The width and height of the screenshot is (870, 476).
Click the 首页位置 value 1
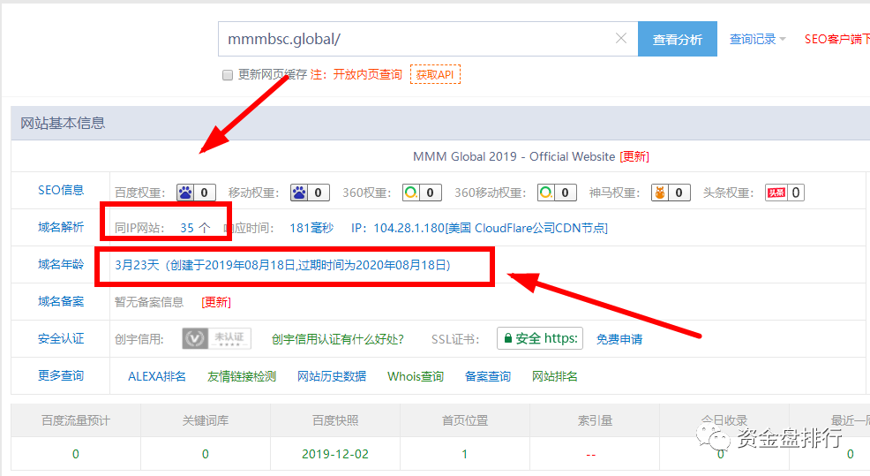[464, 454]
